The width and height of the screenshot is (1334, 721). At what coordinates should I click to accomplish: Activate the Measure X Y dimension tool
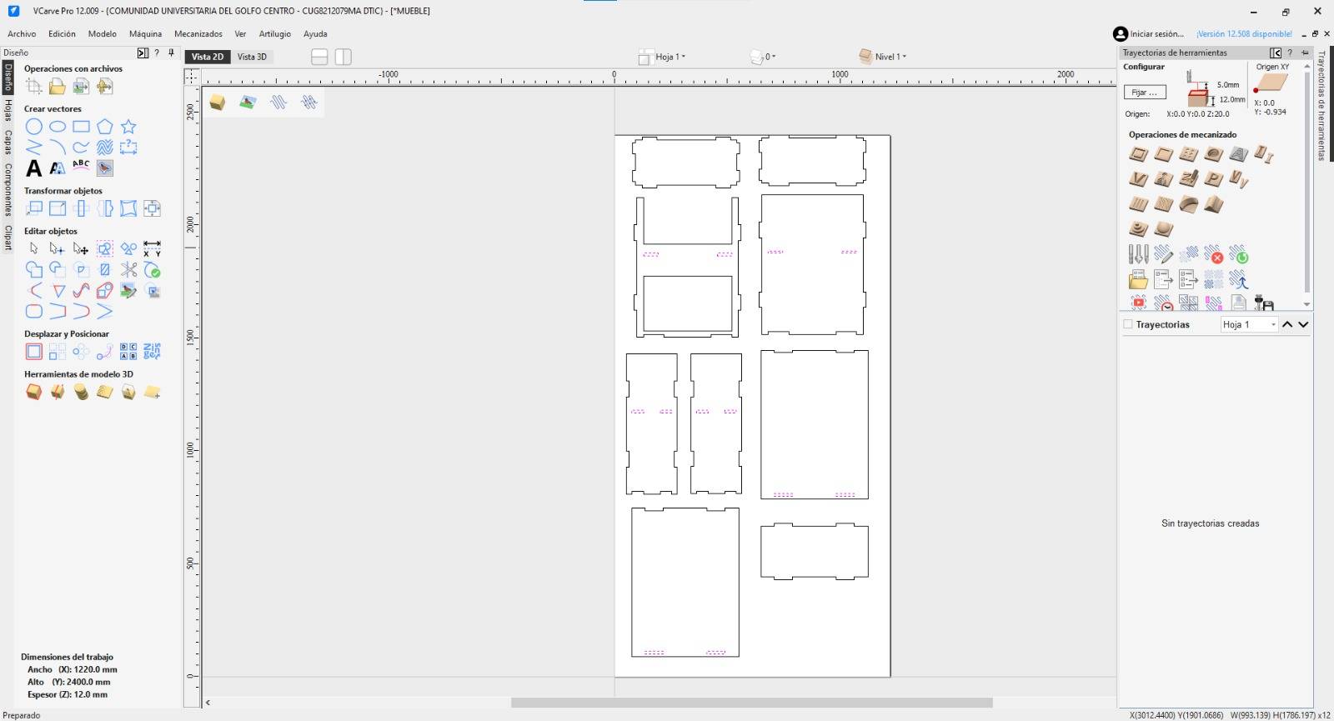click(x=152, y=248)
